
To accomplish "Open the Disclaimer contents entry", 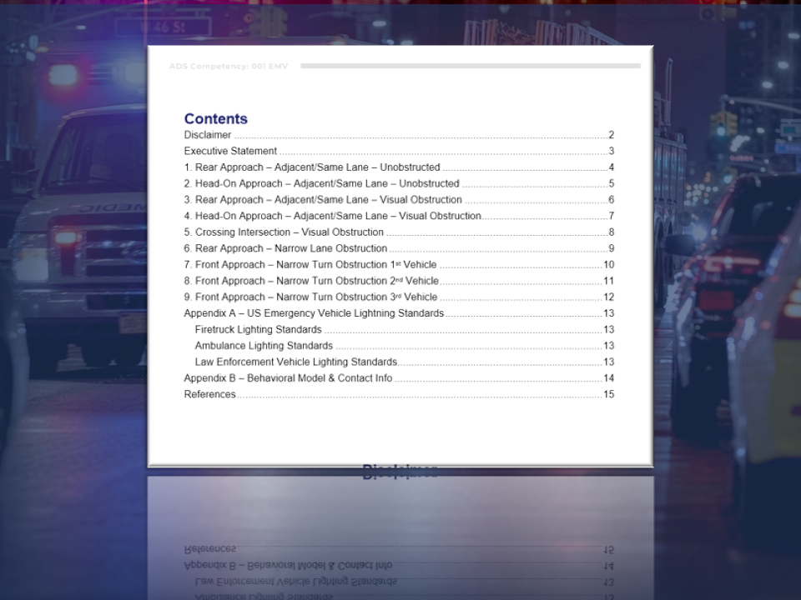I will 399,135.
